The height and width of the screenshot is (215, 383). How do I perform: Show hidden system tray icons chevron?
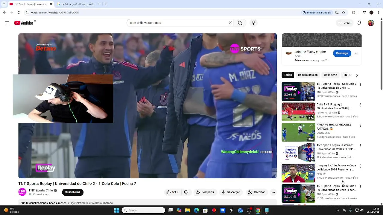pyautogui.click(x=338, y=210)
